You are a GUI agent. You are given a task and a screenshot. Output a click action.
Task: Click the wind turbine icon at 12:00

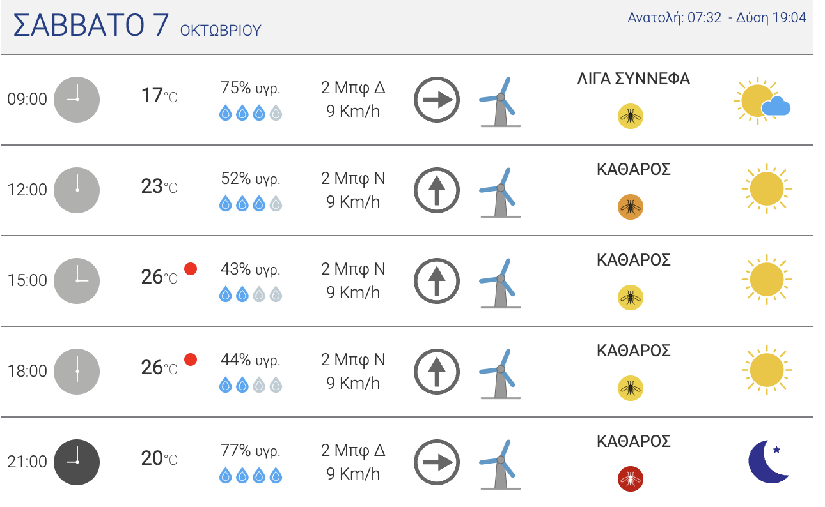click(499, 192)
